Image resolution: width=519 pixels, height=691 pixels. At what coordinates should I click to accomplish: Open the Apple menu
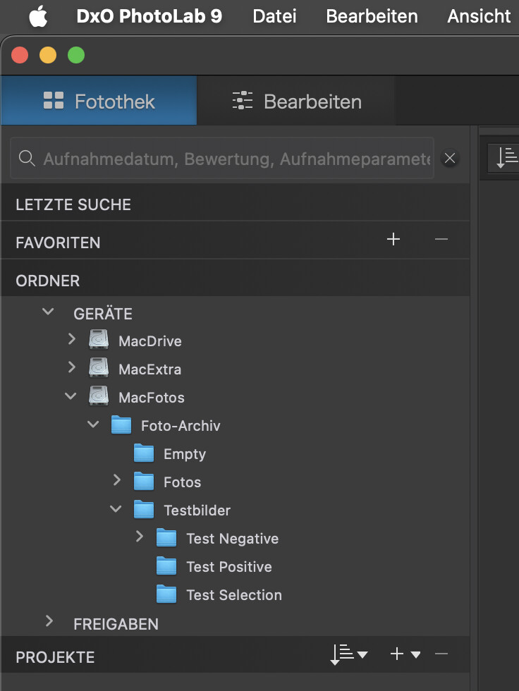tap(38, 17)
